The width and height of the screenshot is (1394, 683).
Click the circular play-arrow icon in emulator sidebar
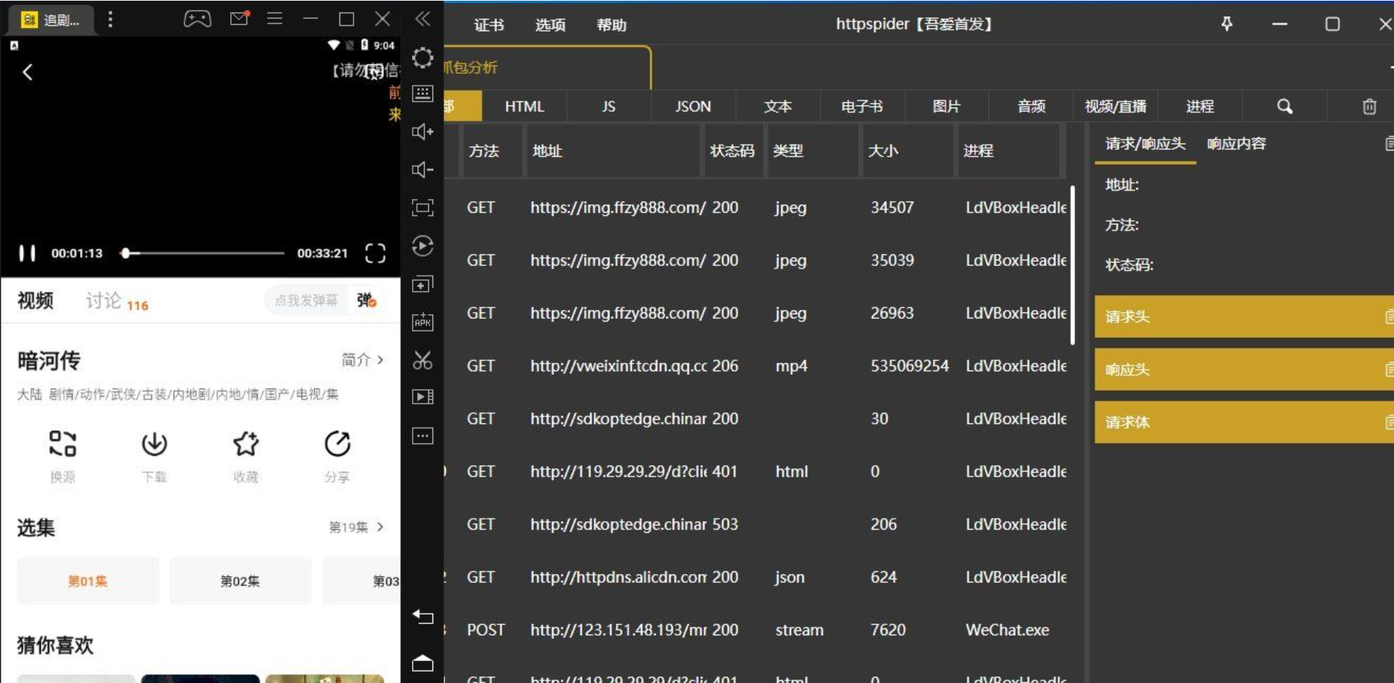point(423,246)
